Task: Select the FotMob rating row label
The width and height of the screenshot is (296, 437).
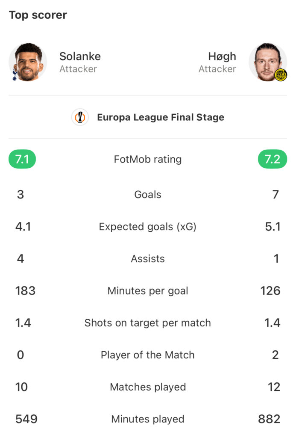Action: coord(148,160)
